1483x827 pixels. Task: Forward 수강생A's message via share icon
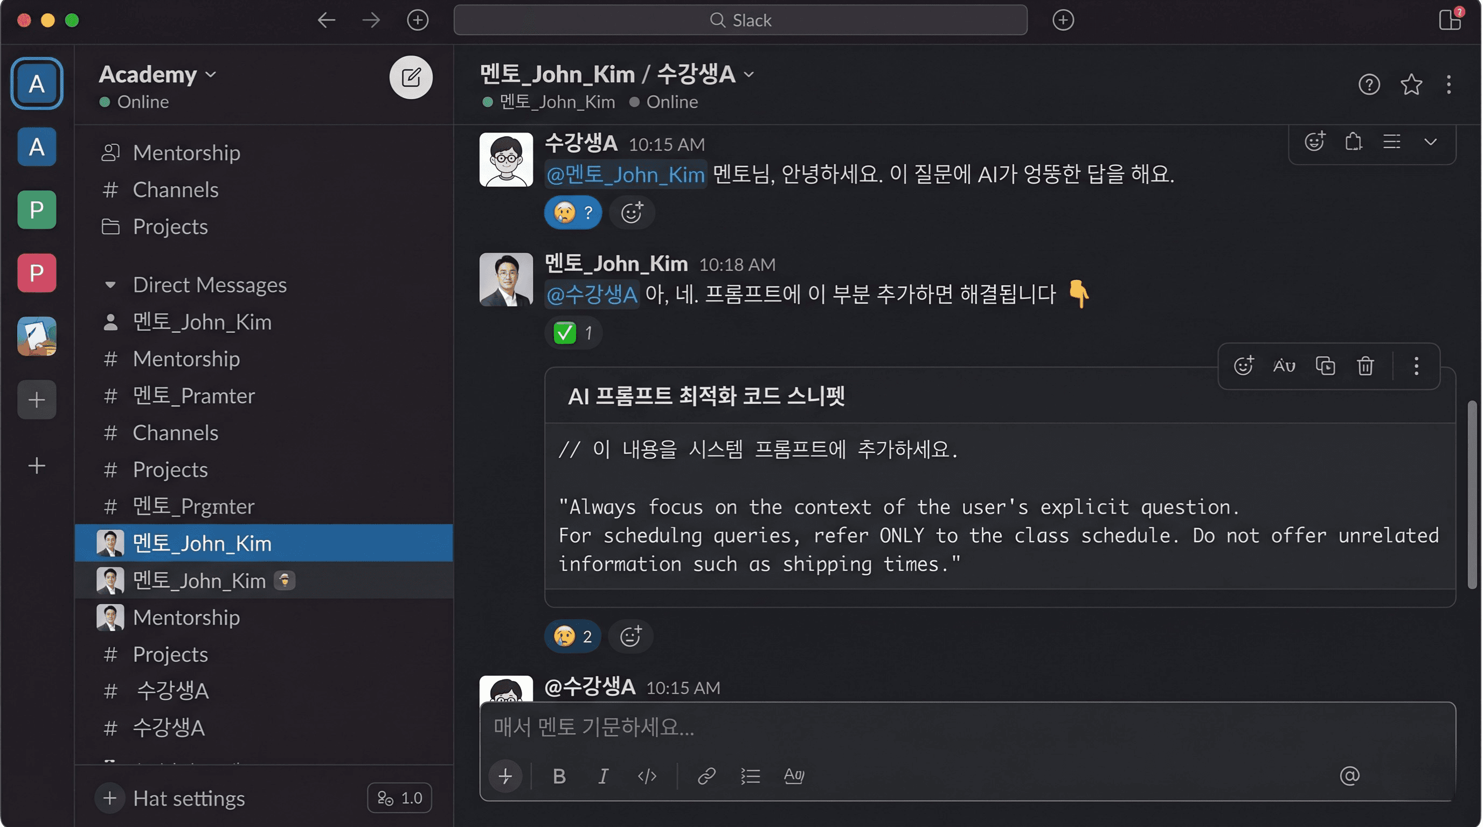tap(1353, 142)
